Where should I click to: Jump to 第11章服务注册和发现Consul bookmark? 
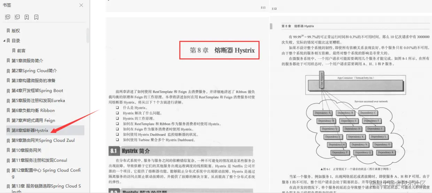pyautogui.click(x=39, y=160)
